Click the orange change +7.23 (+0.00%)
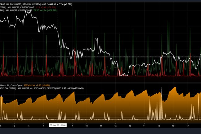Screen dimensions: 201x134 pyautogui.click(x=43, y=85)
